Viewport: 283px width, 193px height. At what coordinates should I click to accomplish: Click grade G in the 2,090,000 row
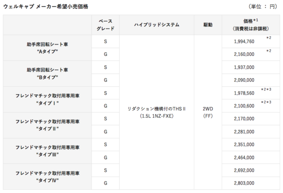[105, 80]
